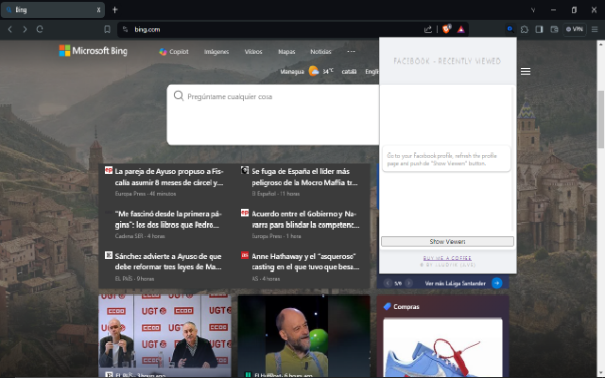Toggle the browser sidebar panel icon
The image size is (605, 378).
540,29
